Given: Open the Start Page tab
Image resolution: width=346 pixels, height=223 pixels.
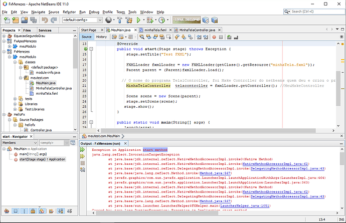Looking at the screenshot, I should pos(88,30).
